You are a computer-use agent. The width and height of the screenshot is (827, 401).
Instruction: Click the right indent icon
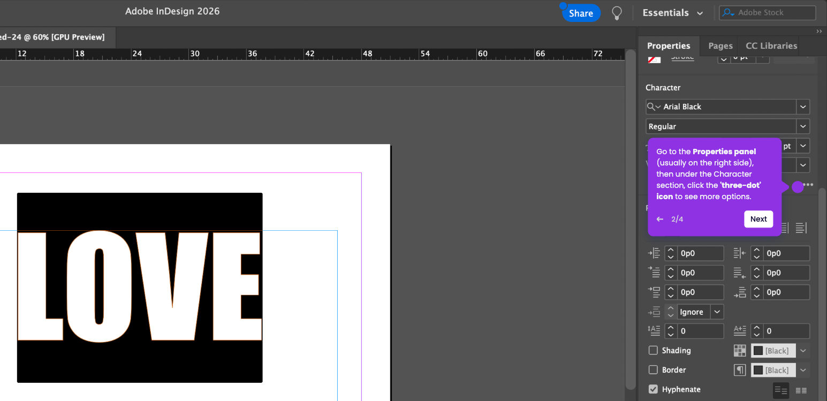coord(740,253)
